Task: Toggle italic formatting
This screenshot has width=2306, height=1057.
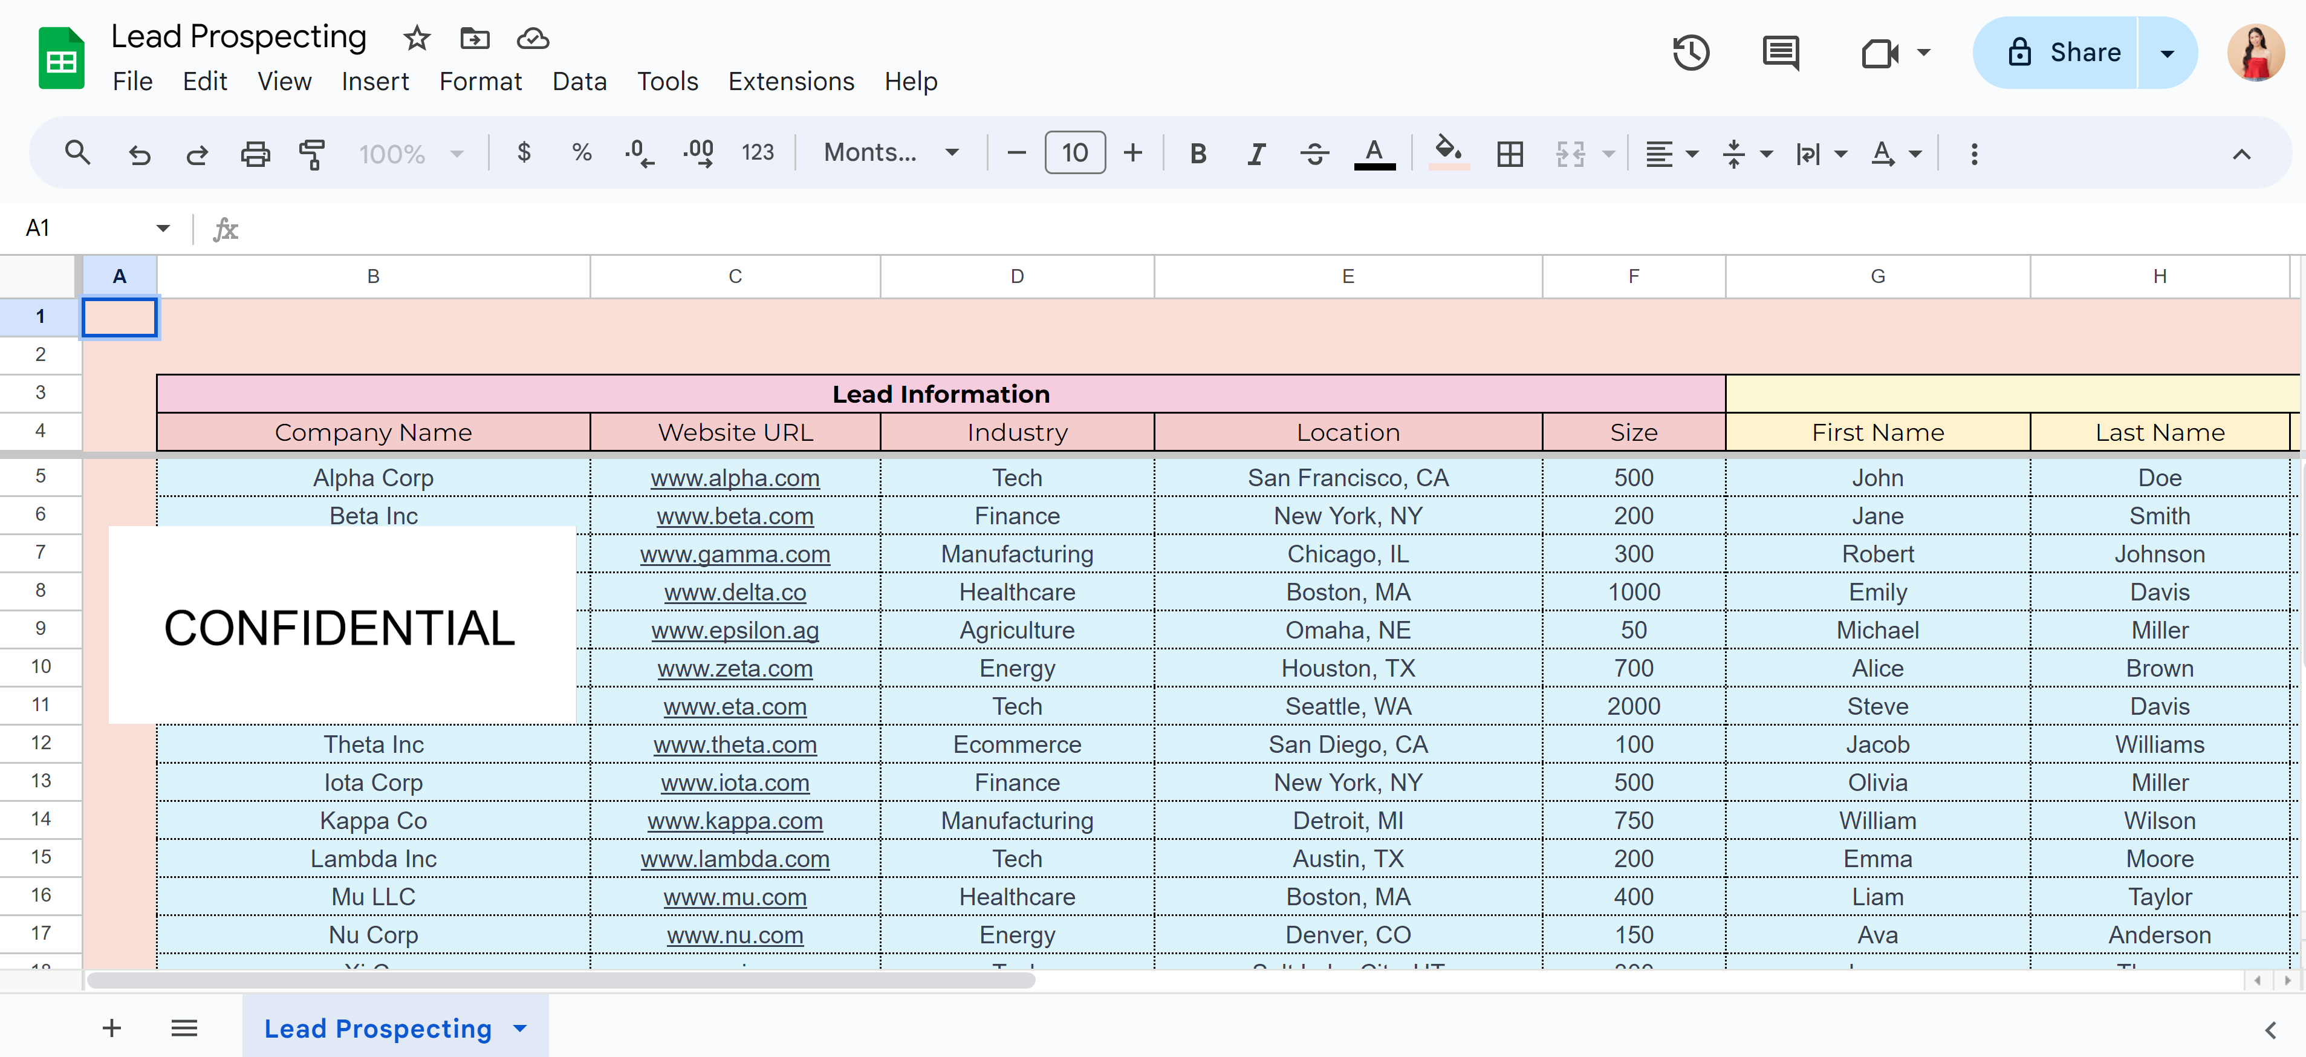Action: 1256,154
